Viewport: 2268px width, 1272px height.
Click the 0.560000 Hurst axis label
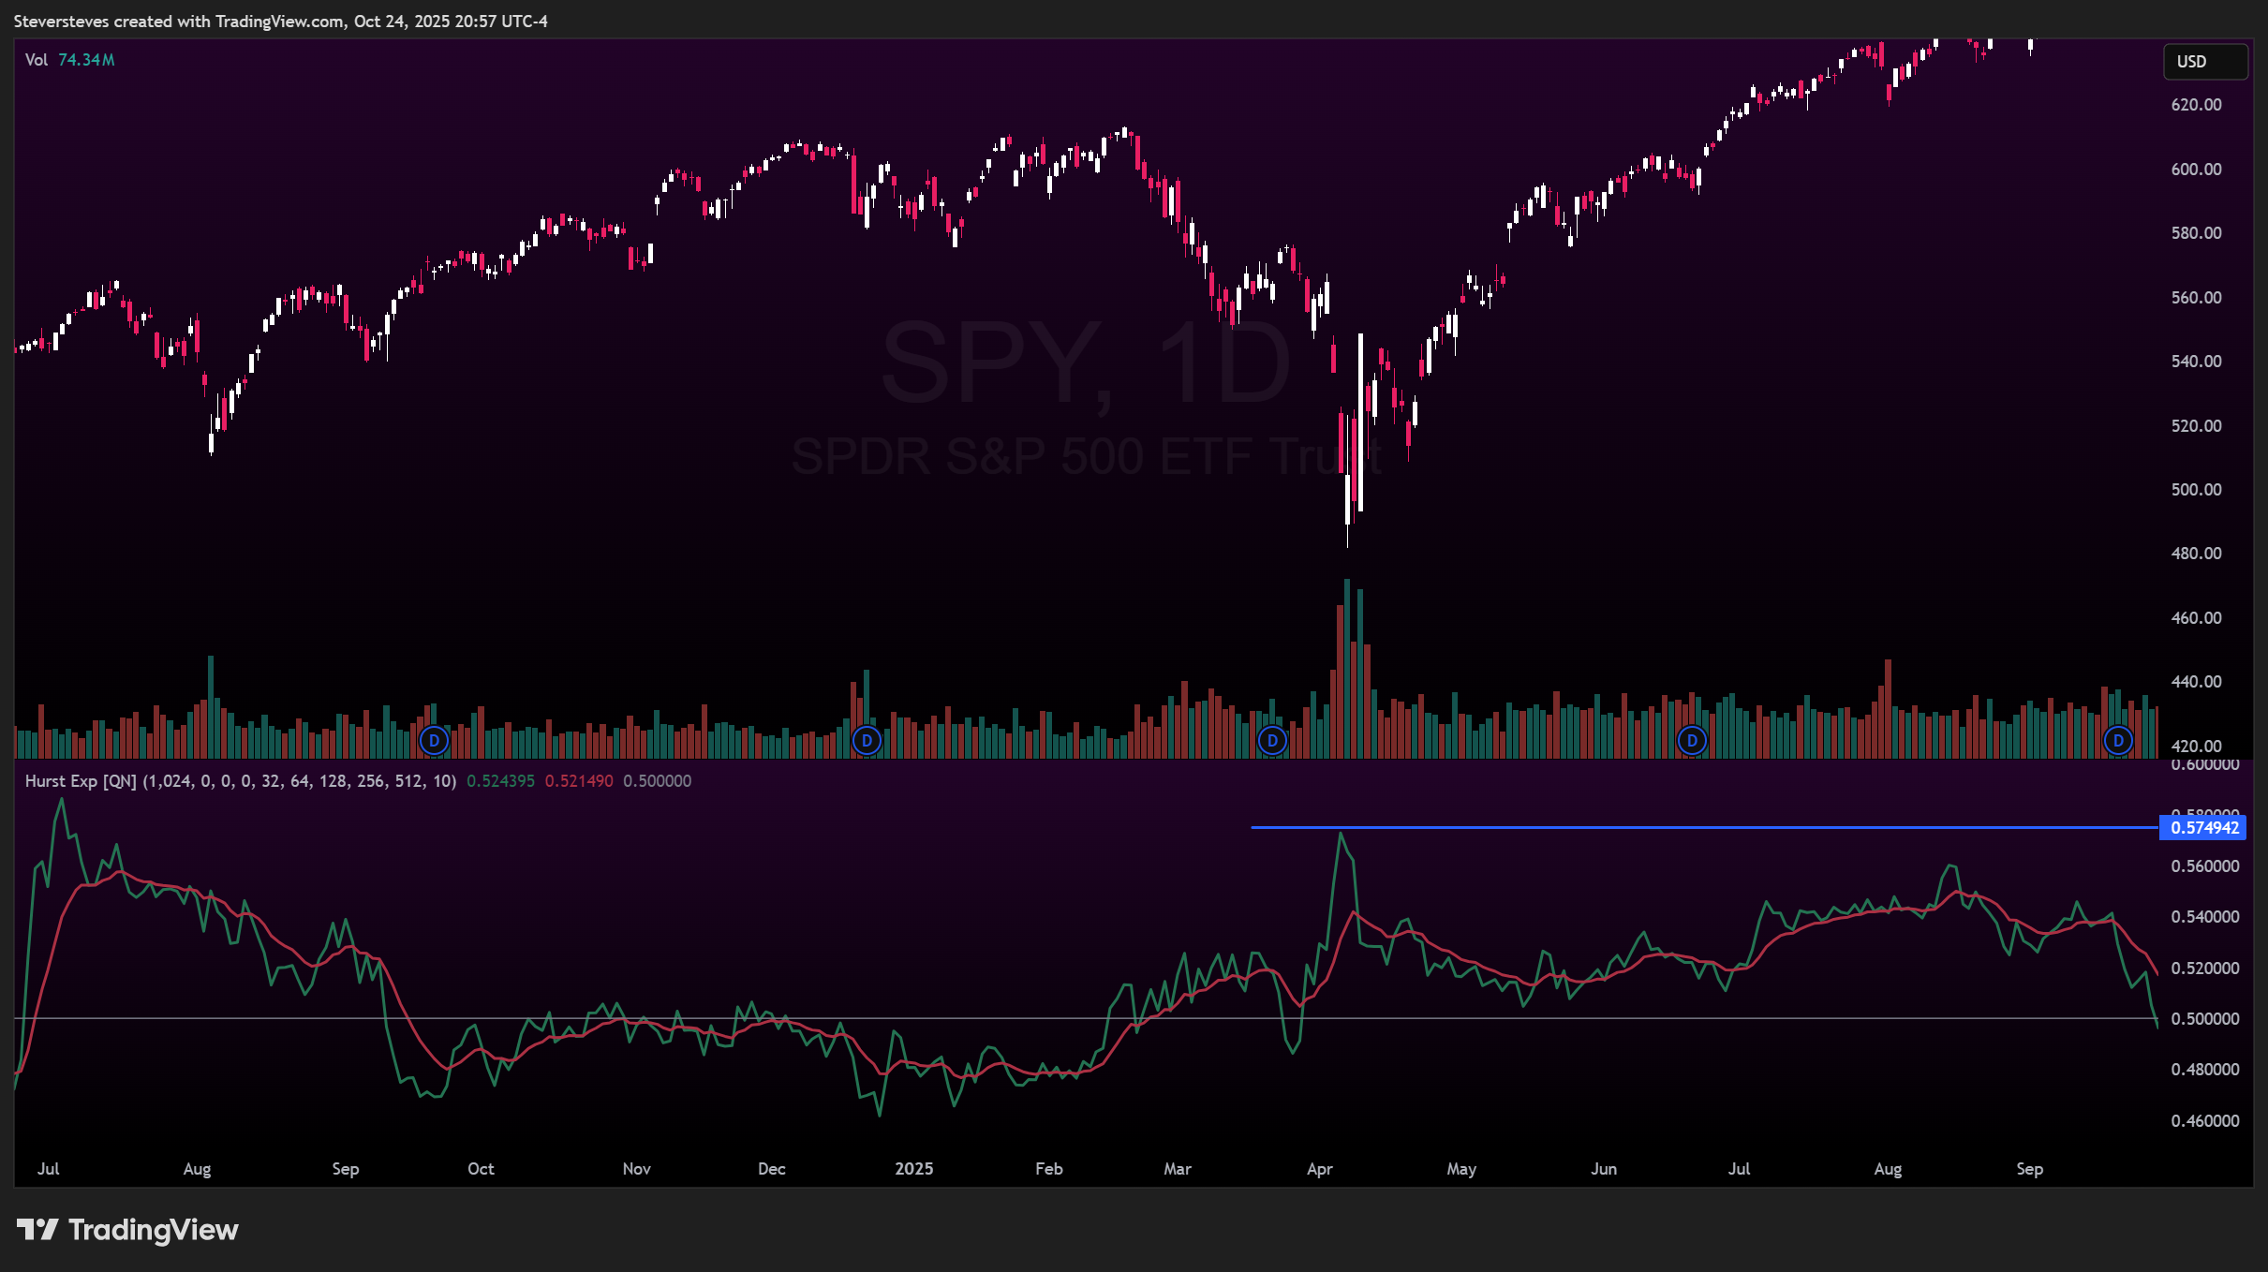pyautogui.click(x=2205, y=866)
